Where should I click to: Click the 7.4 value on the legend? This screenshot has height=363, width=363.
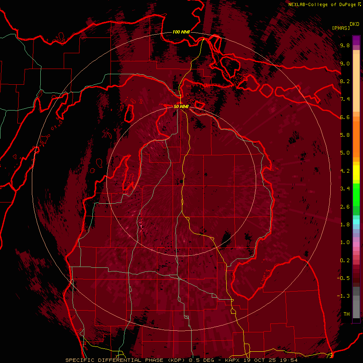click(345, 99)
